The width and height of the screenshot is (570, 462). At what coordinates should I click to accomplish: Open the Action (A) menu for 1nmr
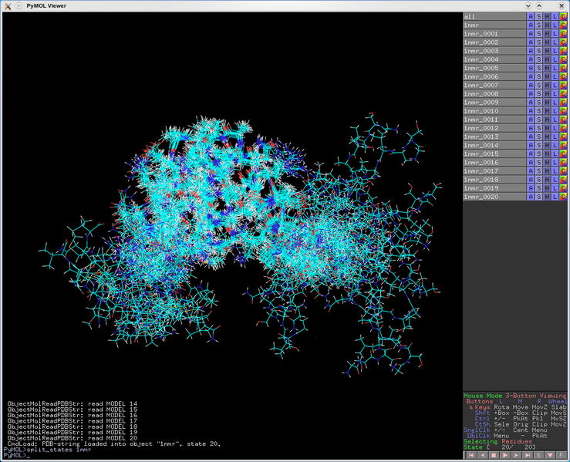point(530,25)
